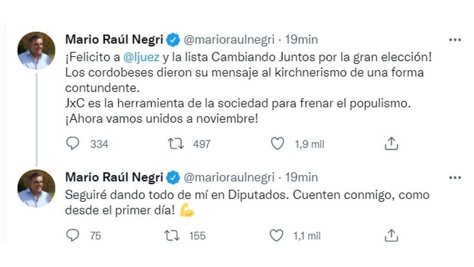The width and height of the screenshot is (474, 267).
Task: Click @marioraulnegri handle on second tweet
Action: pos(229,178)
